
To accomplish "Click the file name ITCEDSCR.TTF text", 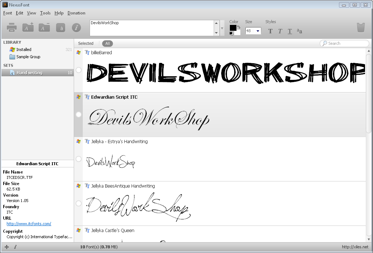I will [20, 177].
